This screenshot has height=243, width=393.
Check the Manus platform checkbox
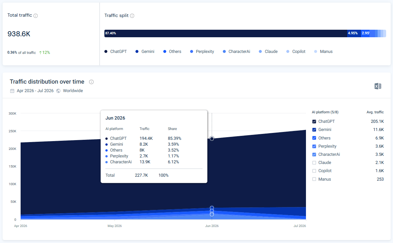click(314, 179)
